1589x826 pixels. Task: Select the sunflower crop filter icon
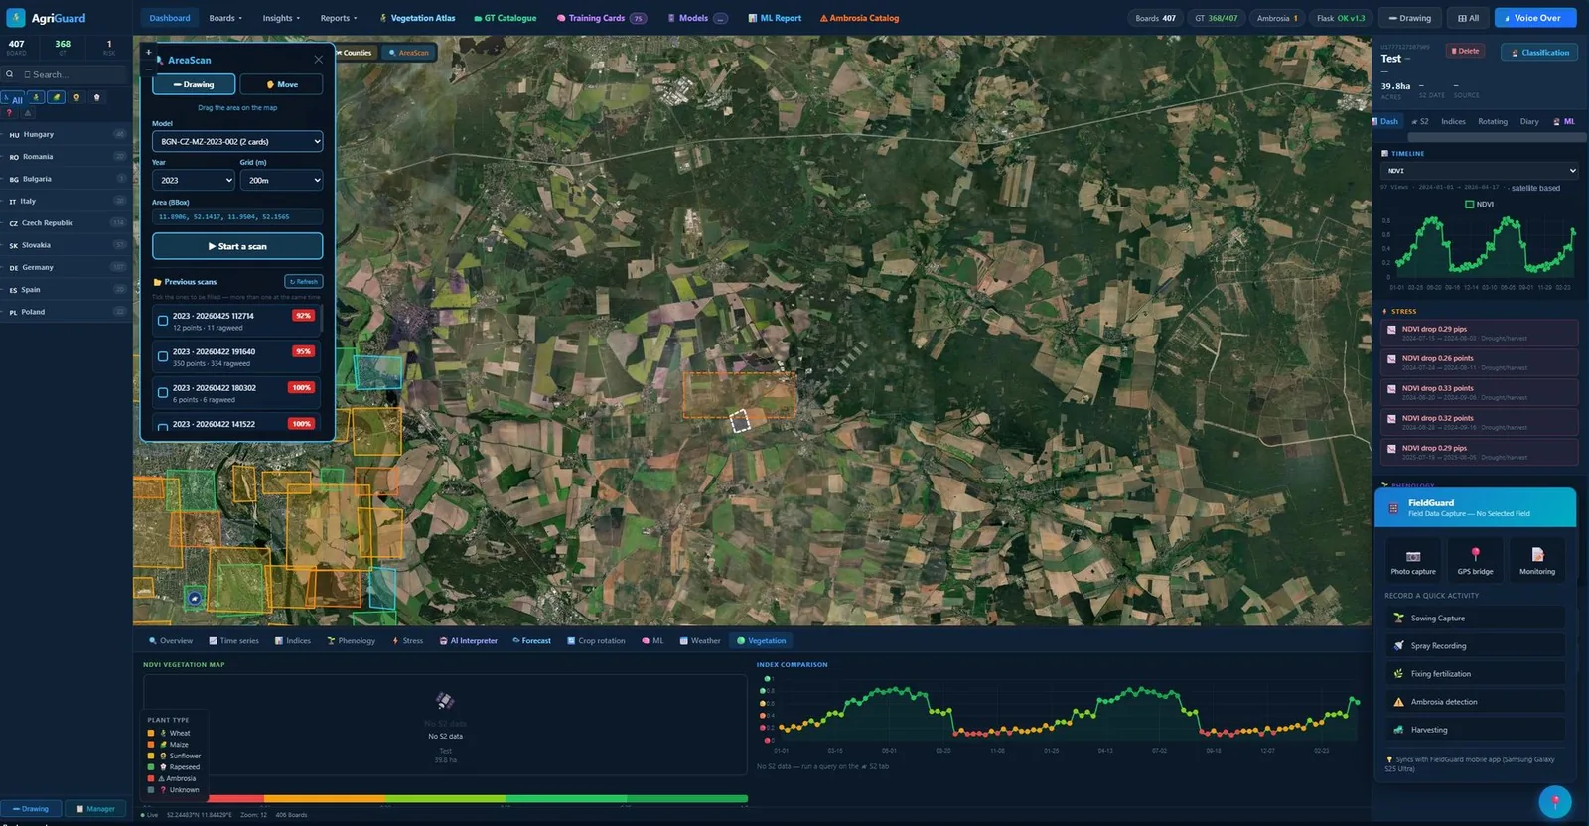[76, 97]
